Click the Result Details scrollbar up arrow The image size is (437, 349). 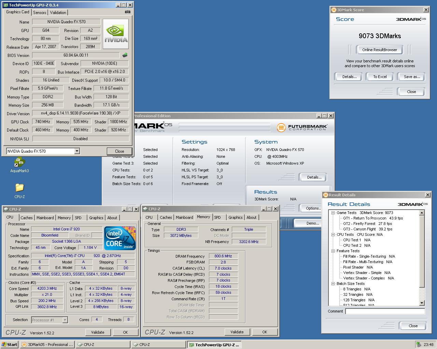click(x=422, y=213)
